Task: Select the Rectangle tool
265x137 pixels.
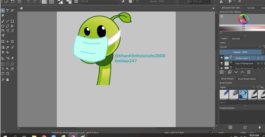Action: click(x=12, y=21)
